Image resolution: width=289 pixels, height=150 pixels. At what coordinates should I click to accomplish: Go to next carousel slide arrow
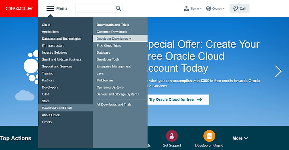[x=278, y=71]
